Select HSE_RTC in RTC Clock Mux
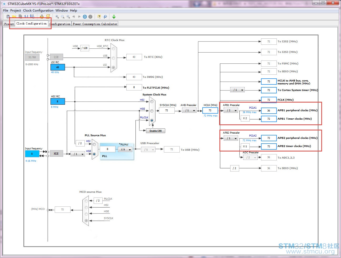This screenshot has height=258, width=341. 113,49
